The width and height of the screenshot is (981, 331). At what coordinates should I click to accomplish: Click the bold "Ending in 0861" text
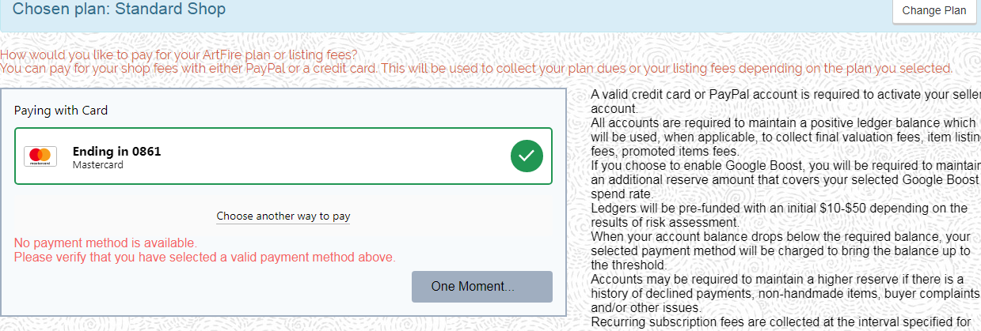(x=116, y=151)
